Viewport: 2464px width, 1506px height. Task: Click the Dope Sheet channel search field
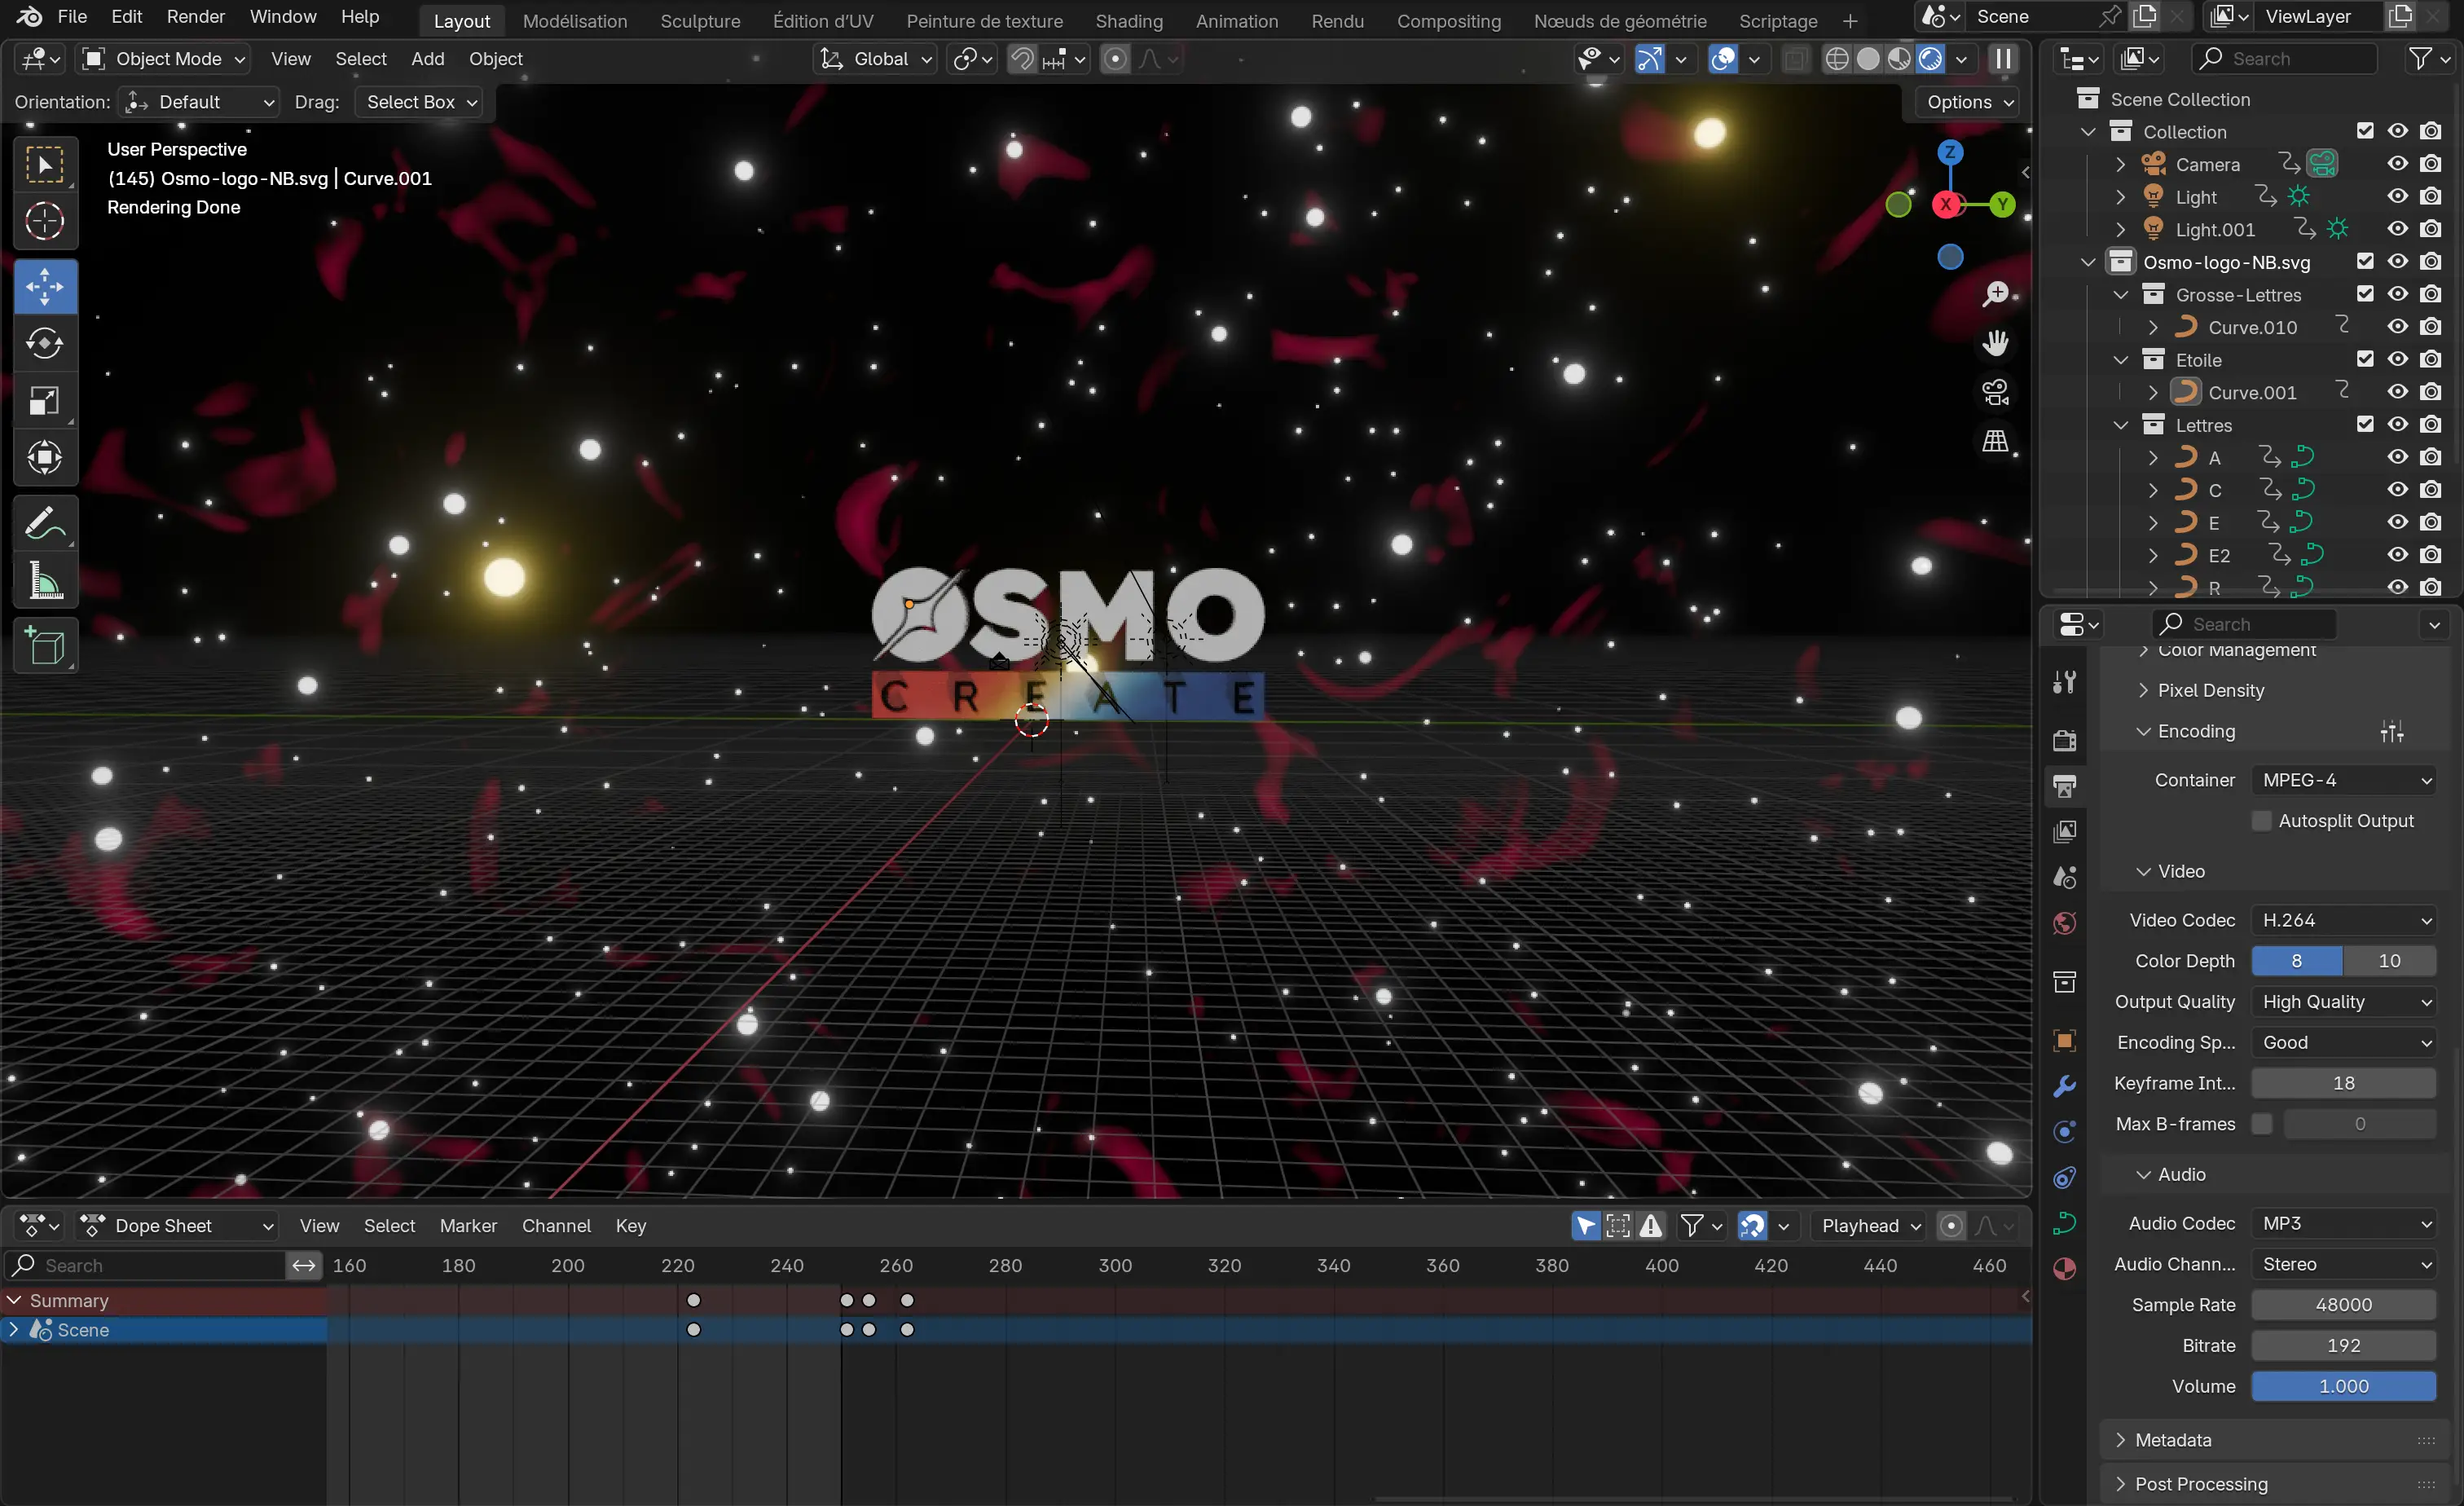[146, 1266]
